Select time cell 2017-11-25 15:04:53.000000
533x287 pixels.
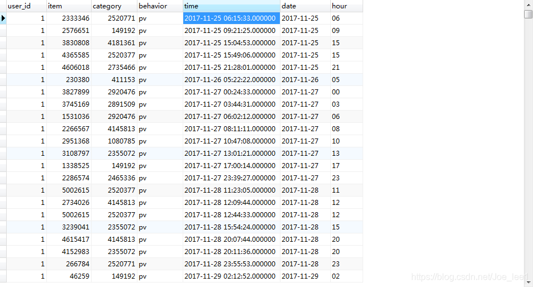tap(231, 43)
